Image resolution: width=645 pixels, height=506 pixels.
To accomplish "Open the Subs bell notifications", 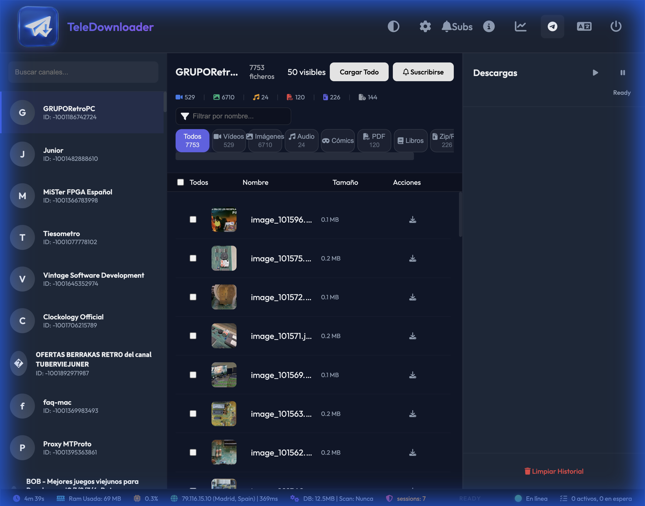I will (x=457, y=26).
